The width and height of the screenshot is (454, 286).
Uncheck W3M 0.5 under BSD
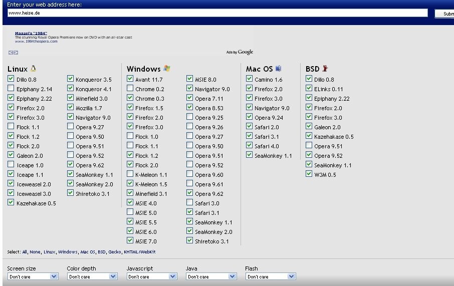309,174
